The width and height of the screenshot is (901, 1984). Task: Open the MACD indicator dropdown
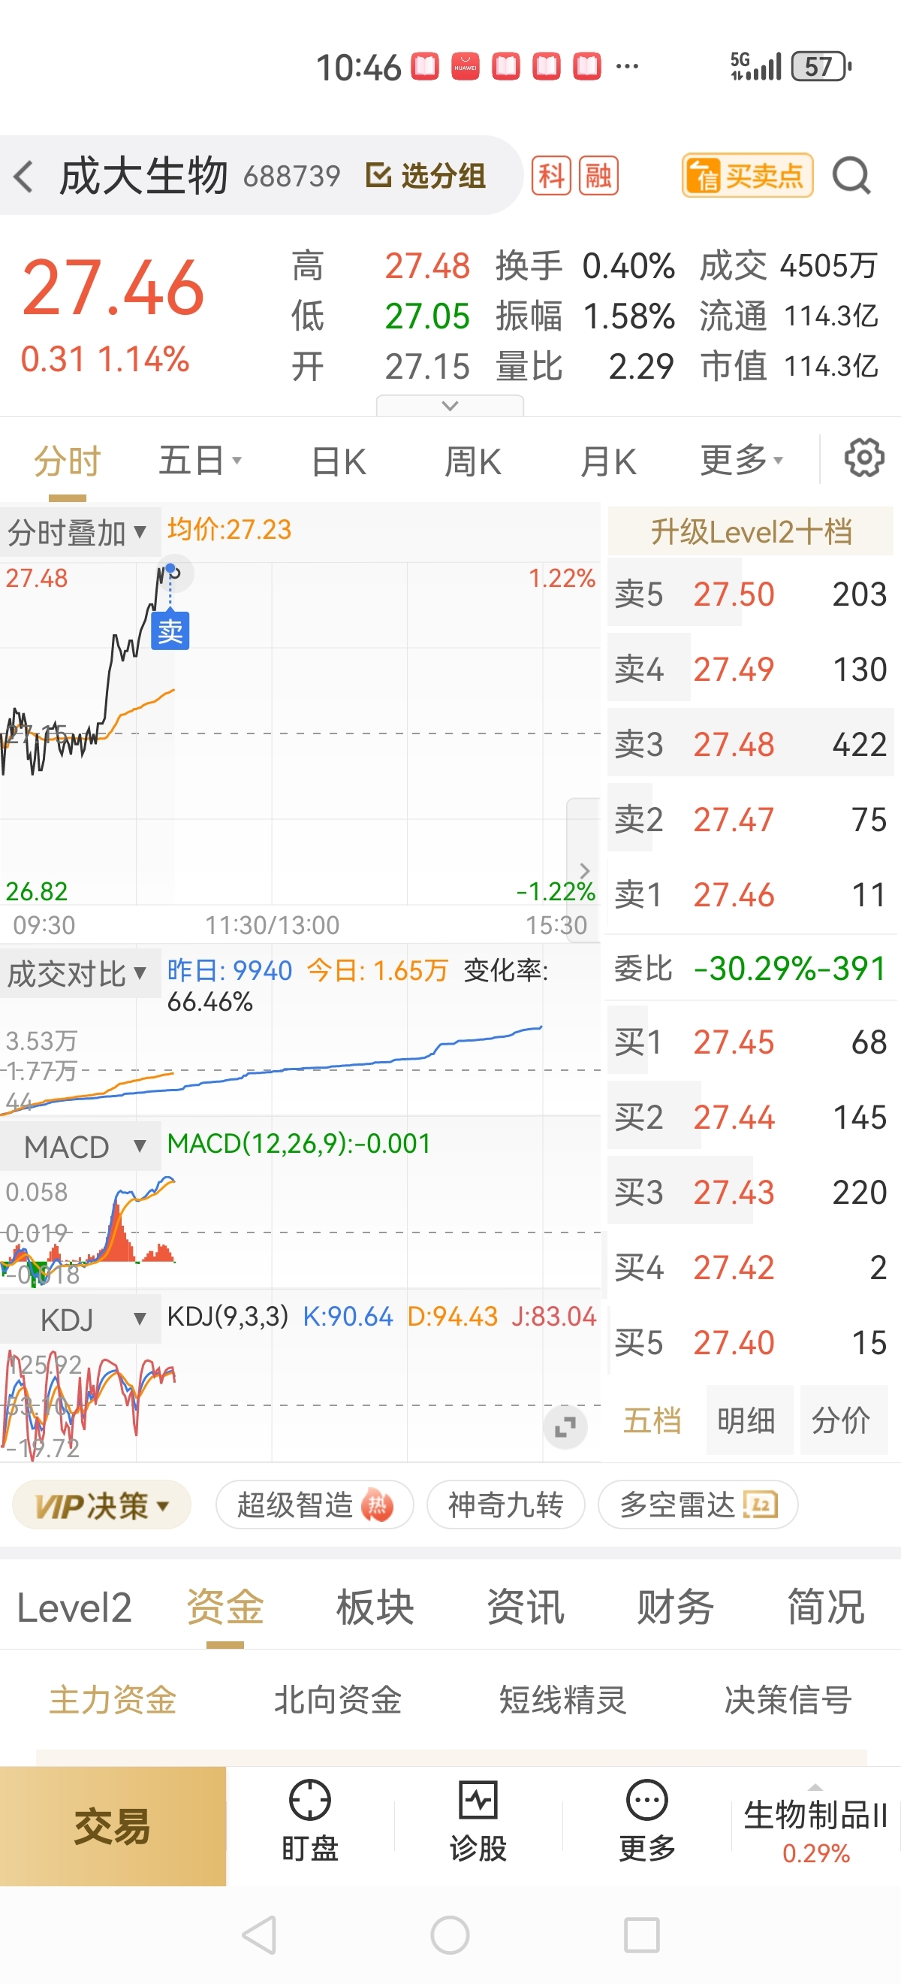[x=80, y=1147]
